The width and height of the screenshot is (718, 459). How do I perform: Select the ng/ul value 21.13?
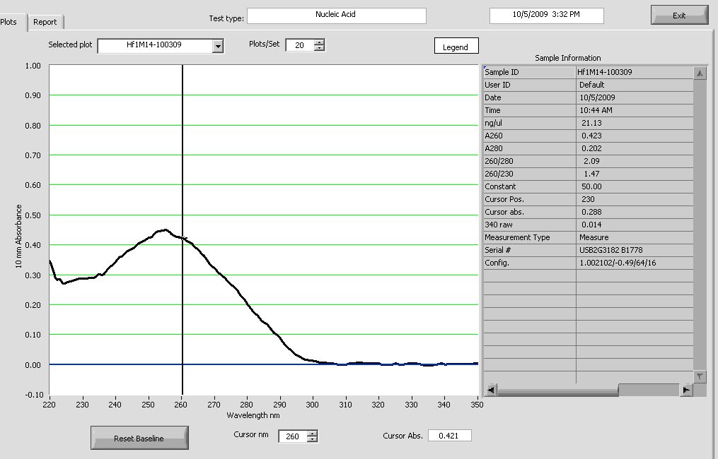(x=591, y=123)
